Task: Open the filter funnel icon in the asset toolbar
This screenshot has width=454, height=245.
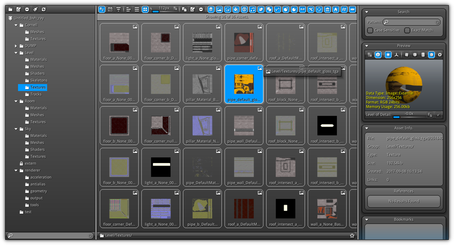Action: 119,9
